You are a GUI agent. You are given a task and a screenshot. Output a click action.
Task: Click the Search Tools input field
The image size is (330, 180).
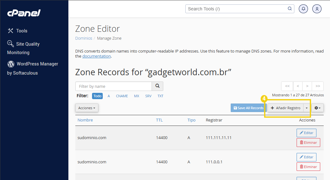pyautogui.click(x=240, y=9)
